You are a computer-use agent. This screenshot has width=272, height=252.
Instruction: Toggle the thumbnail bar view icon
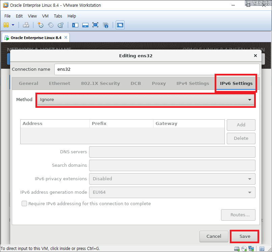(x=85, y=25)
